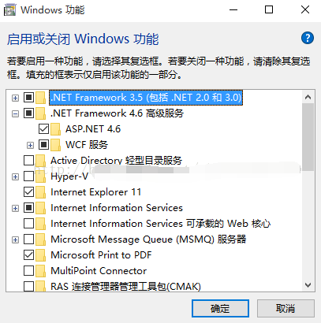Click the 取消 button
This screenshot has height=323, width=321.
[x=286, y=308]
